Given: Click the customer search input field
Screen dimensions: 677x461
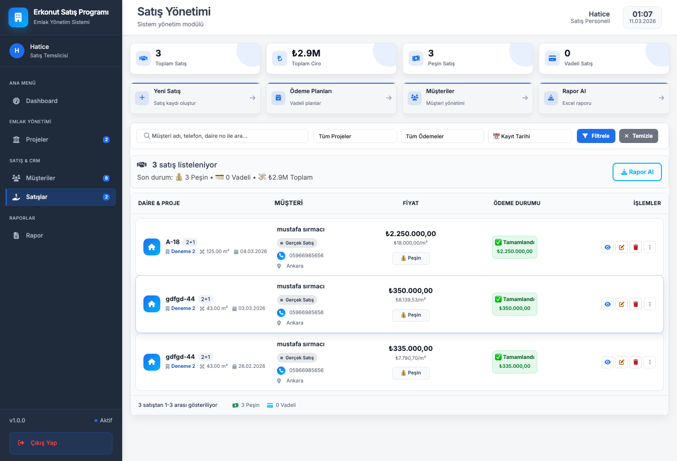Looking at the screenshot, I should pyautogui.click(x=223, y=136).
